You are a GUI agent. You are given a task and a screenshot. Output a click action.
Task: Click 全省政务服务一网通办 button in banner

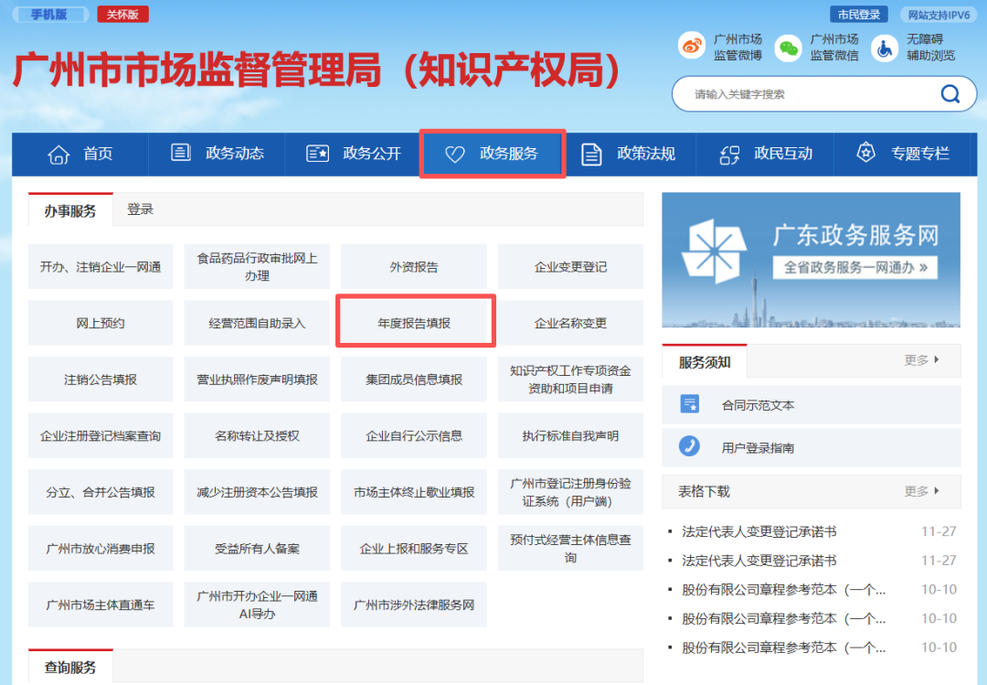[854, 267]
